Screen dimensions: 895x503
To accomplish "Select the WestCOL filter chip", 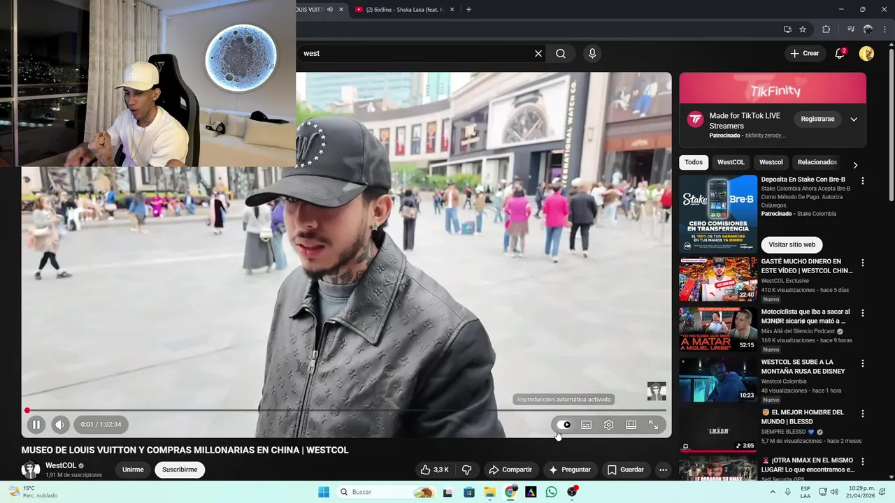I will 731,162.
